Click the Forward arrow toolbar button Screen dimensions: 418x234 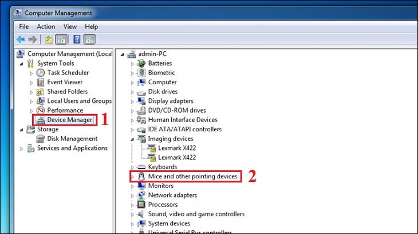coord(33,40)
